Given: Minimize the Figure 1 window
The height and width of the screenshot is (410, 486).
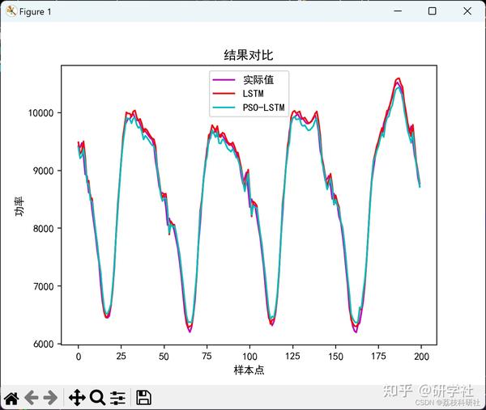Looking at the screenshot, I should click(x=398, y=11).
